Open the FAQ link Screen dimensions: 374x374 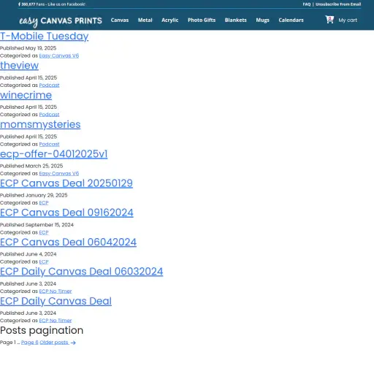(307, 4)
